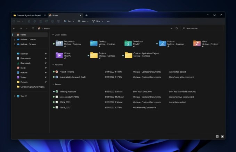
Task: Open the Project Timeline file in Favorites
Action: point(67,72)
